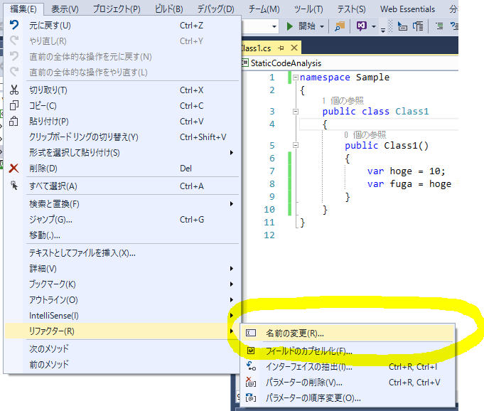Collapse the public class Class1 block
The width and height of the screenshot is (484, 411).
[x=296, y=112]
